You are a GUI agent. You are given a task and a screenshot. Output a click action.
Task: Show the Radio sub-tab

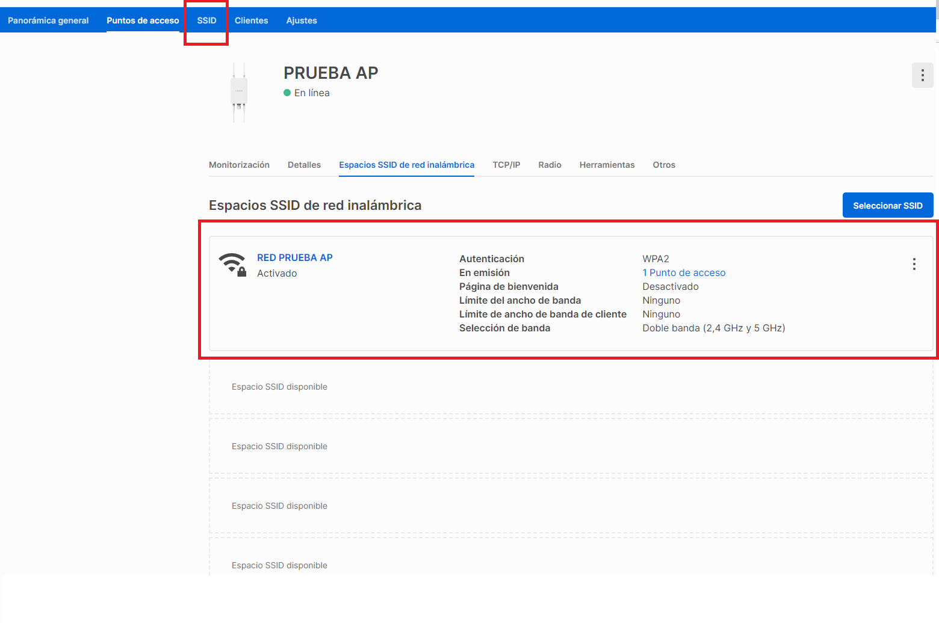550,165
